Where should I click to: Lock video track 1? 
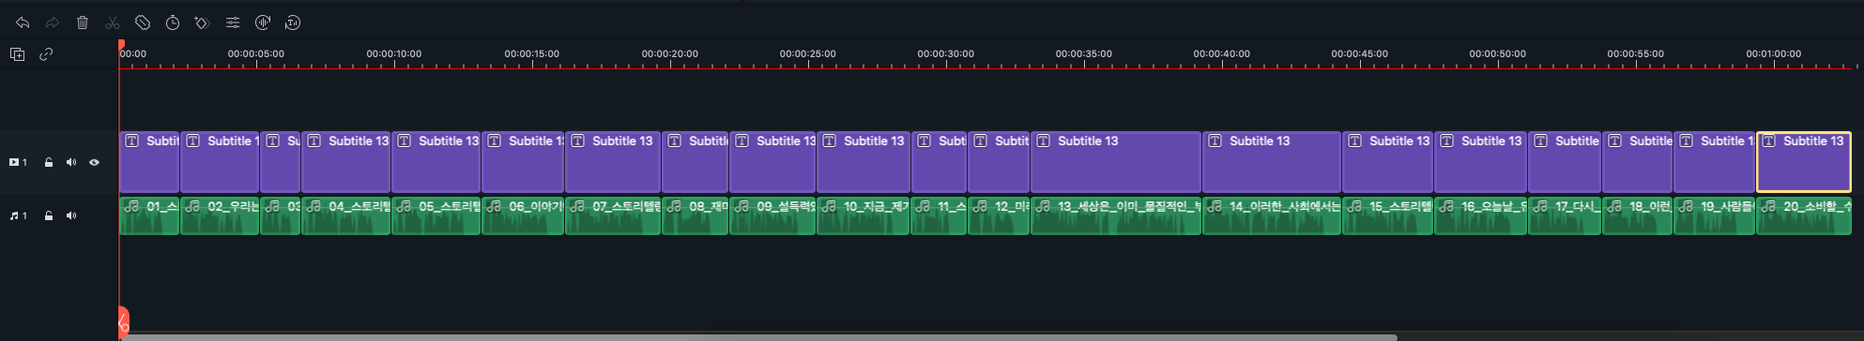point(49,162)
